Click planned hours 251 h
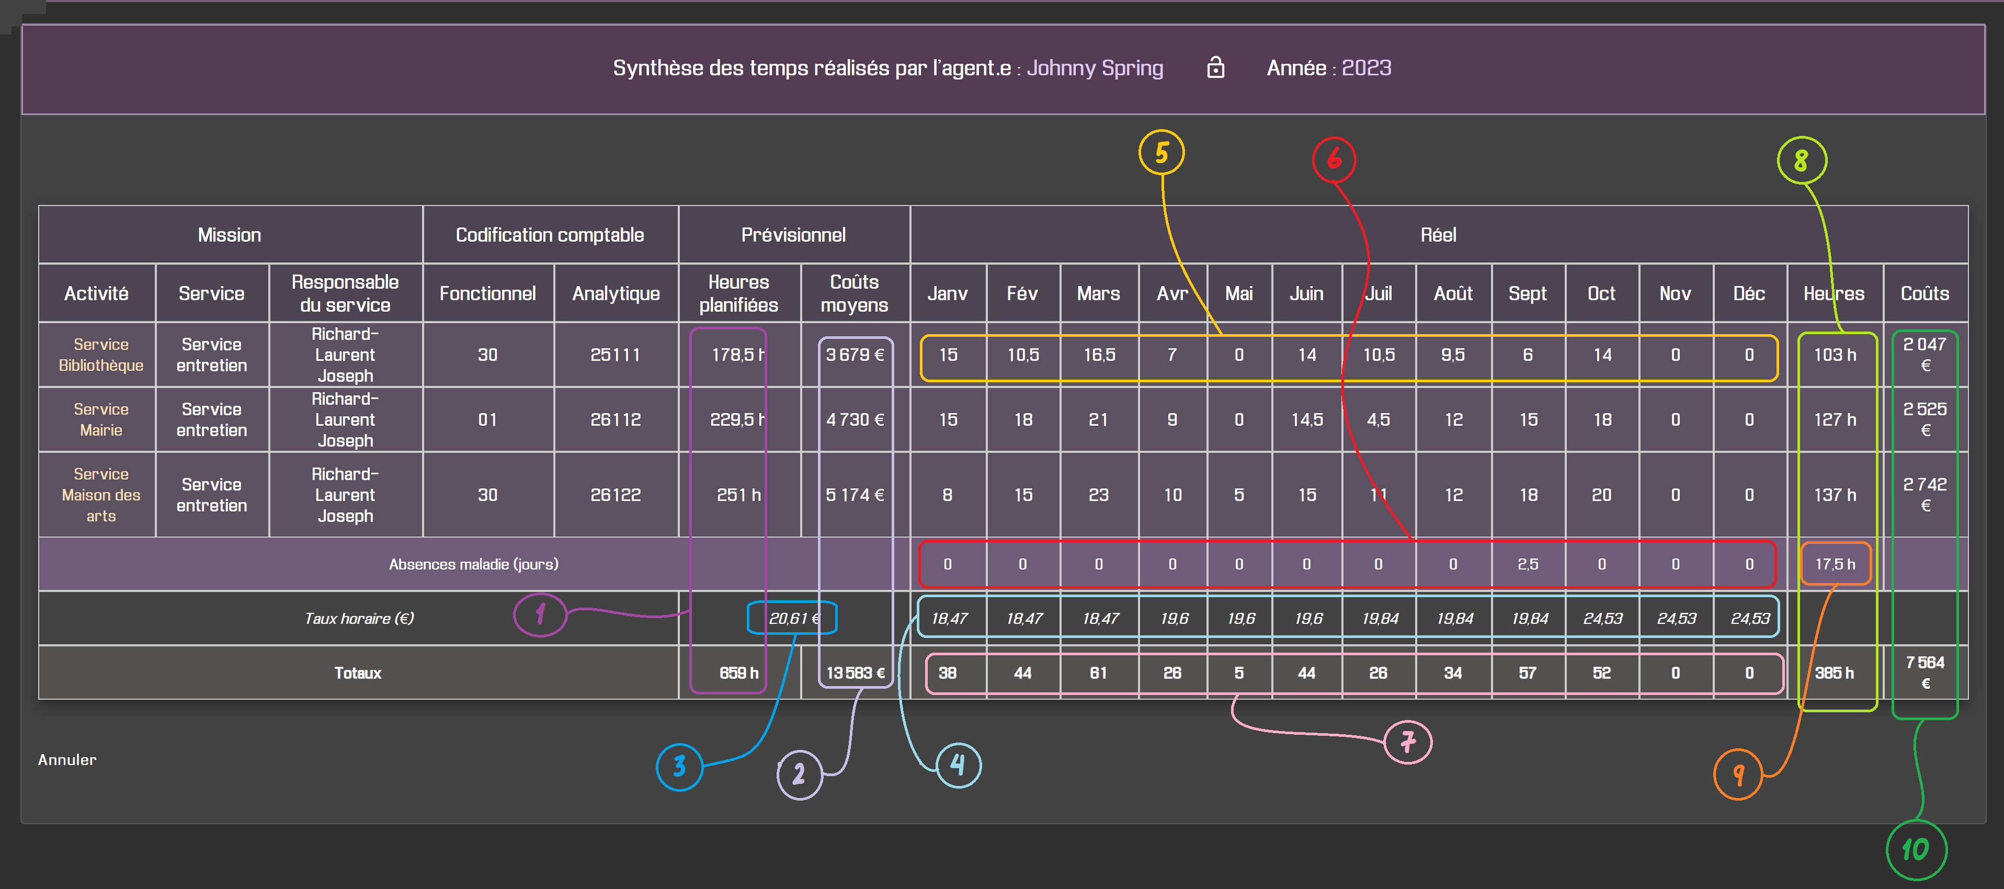Viewport: 2004px width, 889px height. (x=739, y=495)
